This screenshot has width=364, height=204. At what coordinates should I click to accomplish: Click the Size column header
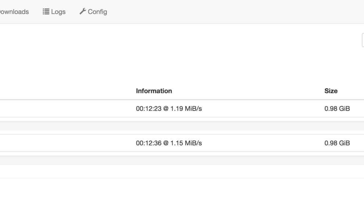[x=331, y=91]
